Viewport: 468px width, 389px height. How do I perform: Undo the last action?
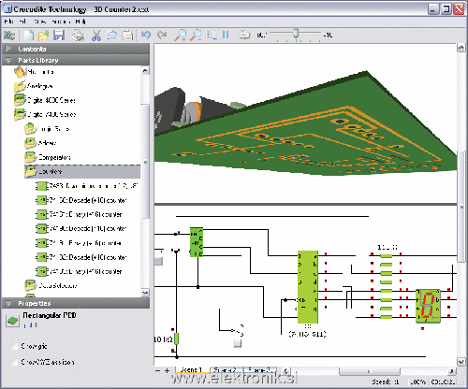(146, 35)
